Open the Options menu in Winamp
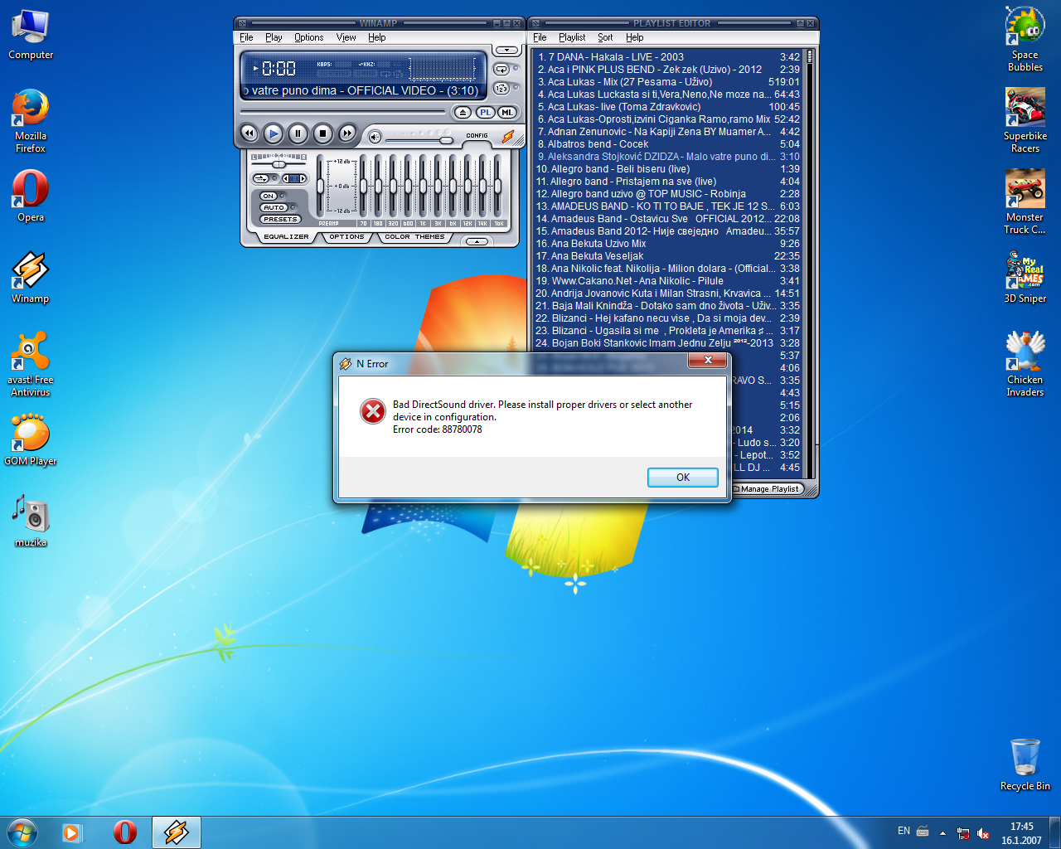This screenshot has width=1061, height=849. pyautogui.click(x=308, y=37)
